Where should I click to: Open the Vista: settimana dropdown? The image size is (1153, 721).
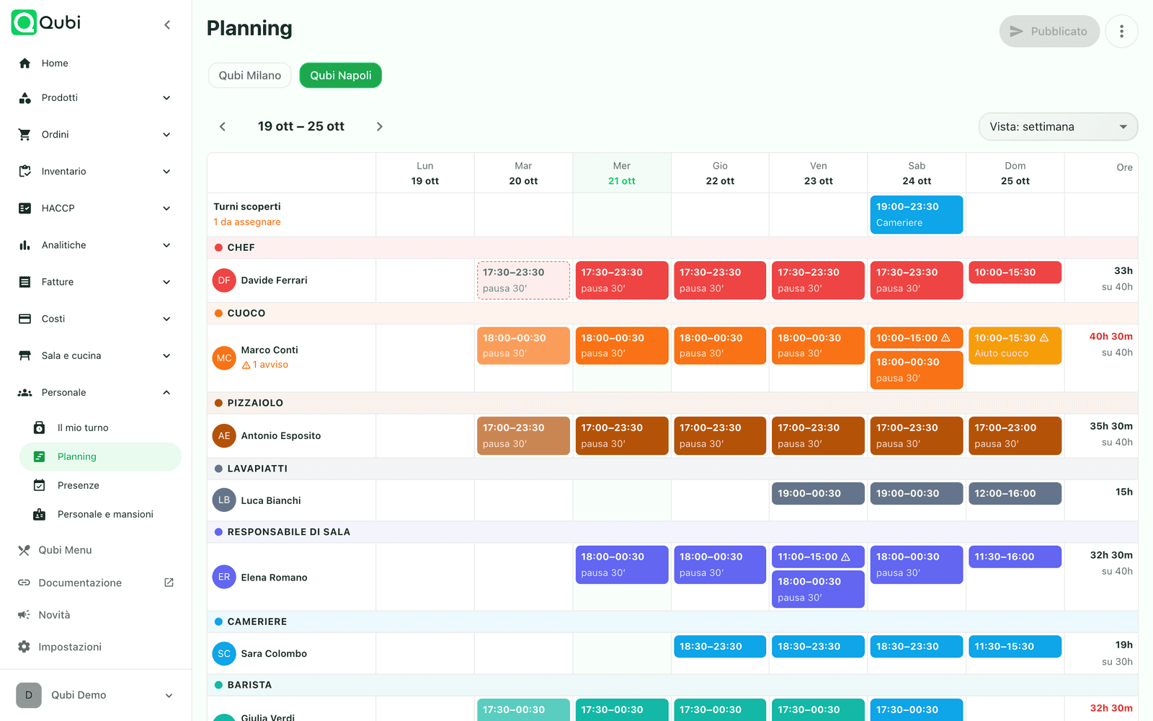pyautogui.click(x=1058, y=127)
